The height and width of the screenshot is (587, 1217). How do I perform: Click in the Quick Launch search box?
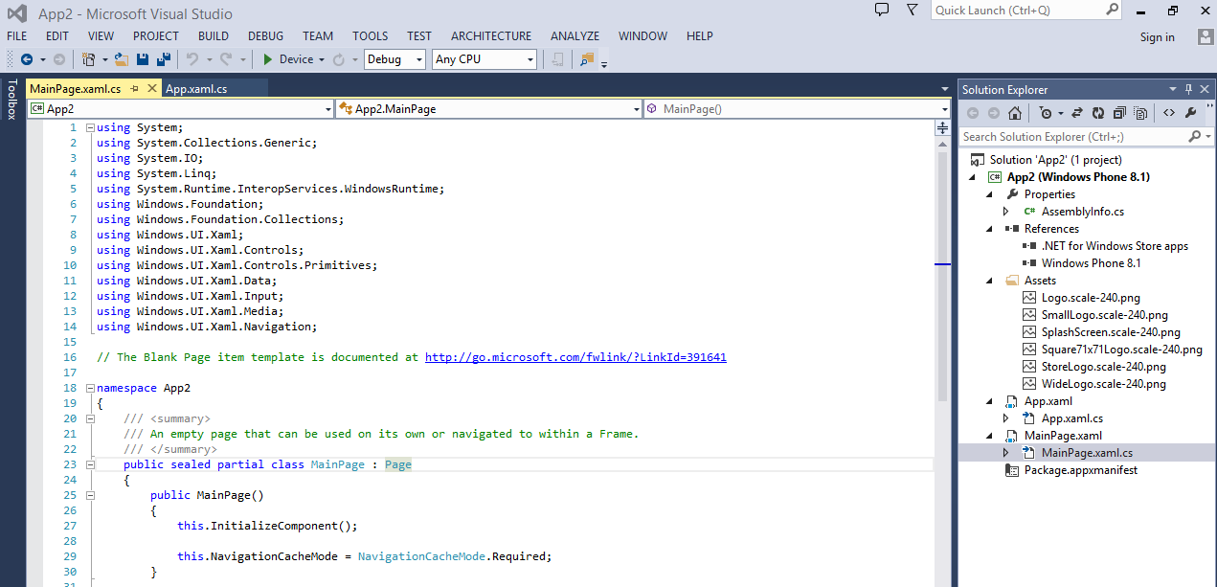tap(1018, 11)
